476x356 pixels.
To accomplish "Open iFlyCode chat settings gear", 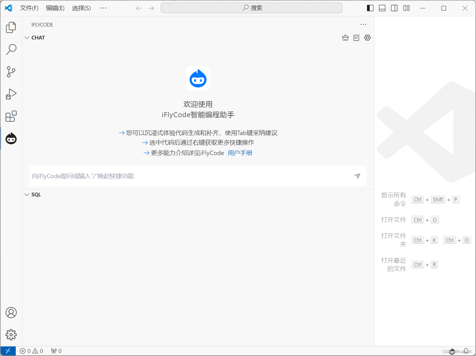I will coord(367,38).
